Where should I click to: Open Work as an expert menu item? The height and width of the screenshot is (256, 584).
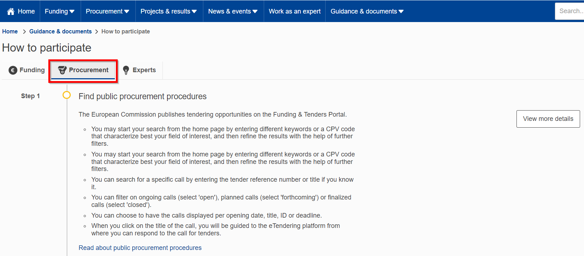[295, 11]
